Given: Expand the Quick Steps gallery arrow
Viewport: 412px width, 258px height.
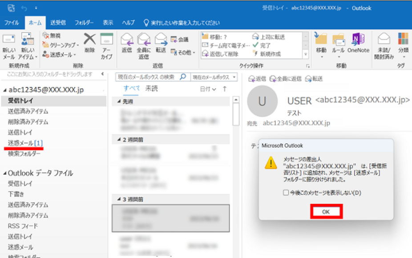Looking at the screenshot, I should coord(305,54).
